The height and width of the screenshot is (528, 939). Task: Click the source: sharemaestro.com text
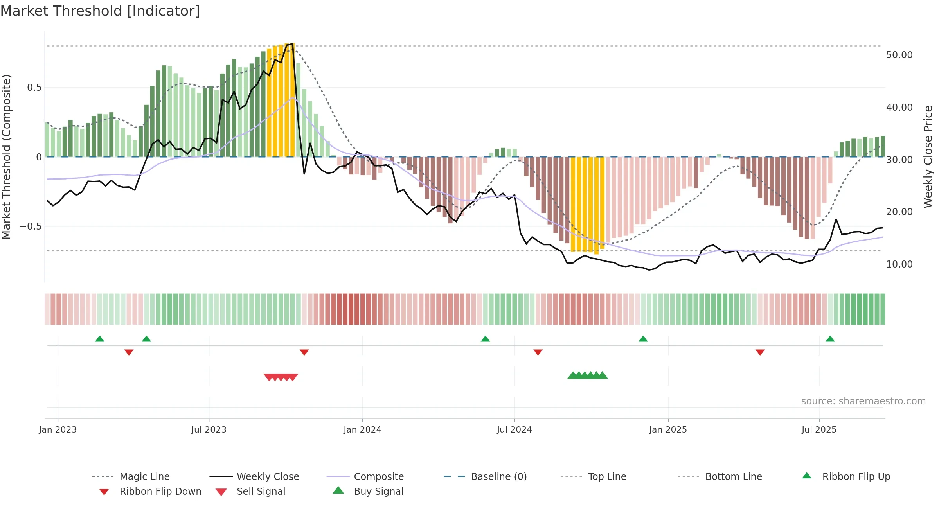pos(863,401)
